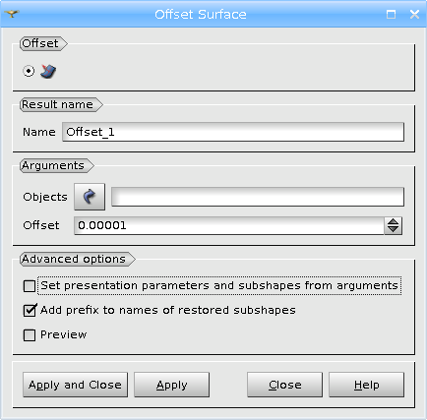This screenshot has height=420, width=427.
Task: Uncheck Add prefix to names of restored subshapes
Action: pyautogui.click(x=30, y=311)
